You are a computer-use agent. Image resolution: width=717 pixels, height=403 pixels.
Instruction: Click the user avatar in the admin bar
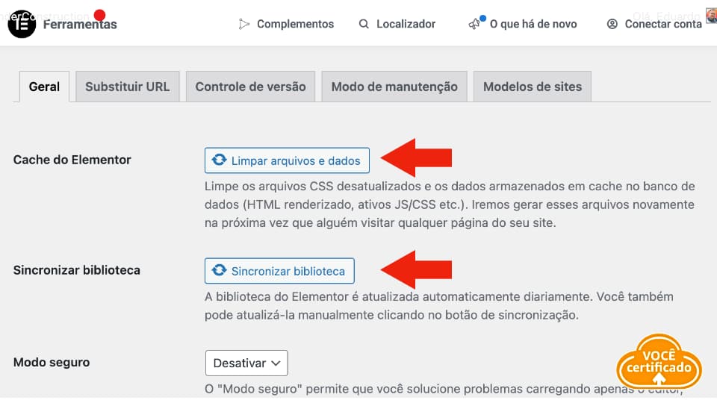711,16
